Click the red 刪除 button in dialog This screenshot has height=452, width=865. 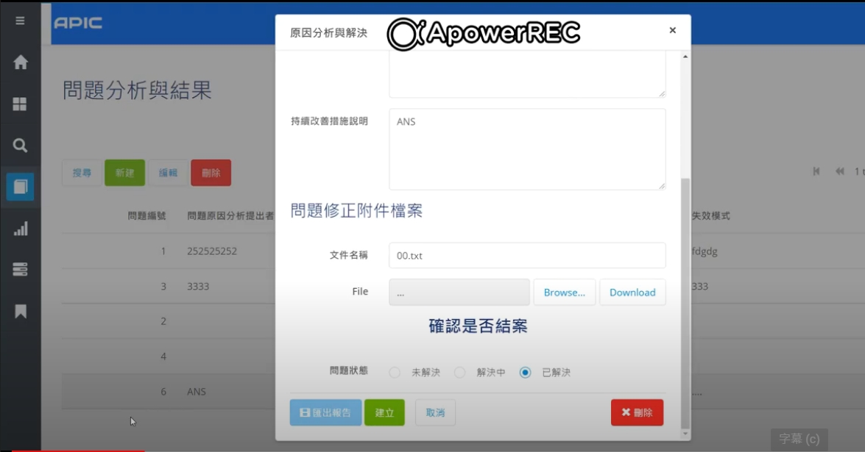click(637, 412)
